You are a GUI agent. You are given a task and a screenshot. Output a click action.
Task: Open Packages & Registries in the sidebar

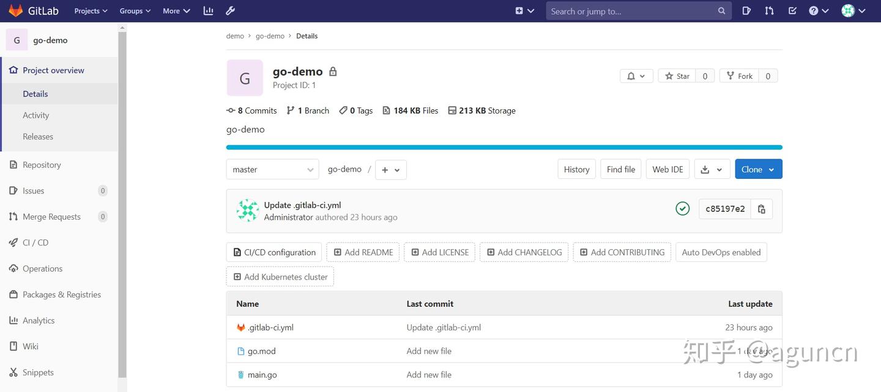[x=61, y=294]
